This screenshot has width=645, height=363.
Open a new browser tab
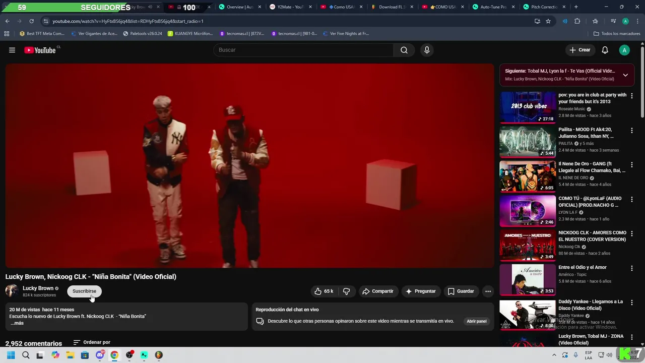click(x=576, y=7)
